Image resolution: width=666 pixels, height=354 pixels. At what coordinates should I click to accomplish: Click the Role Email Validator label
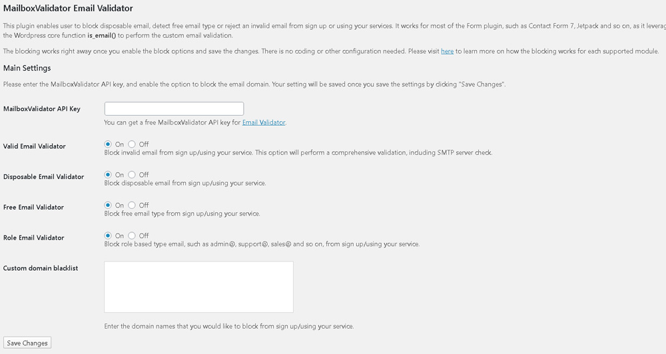pyautogui.click(x=33, y=238)
